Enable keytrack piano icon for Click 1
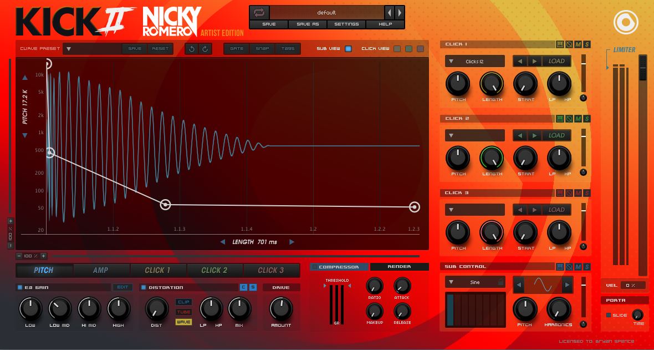This screenshot has width=654, height=350. point(560,44)
